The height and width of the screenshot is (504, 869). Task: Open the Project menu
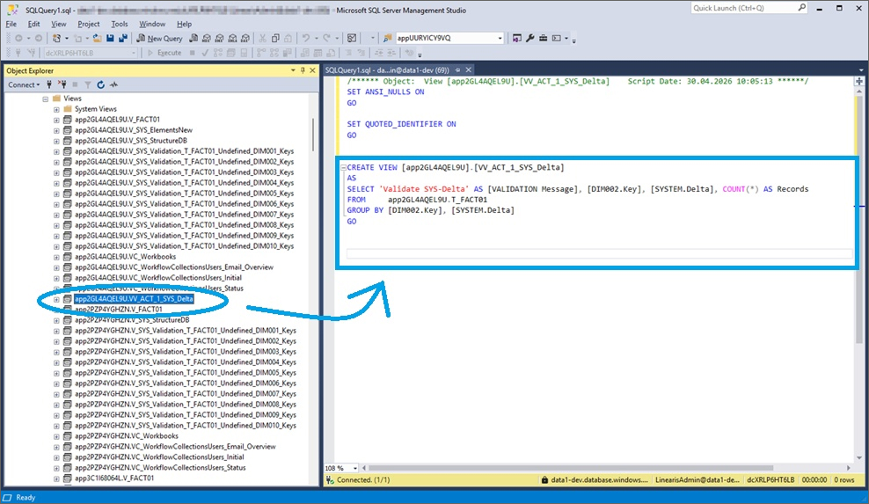[x=88, y=24]
